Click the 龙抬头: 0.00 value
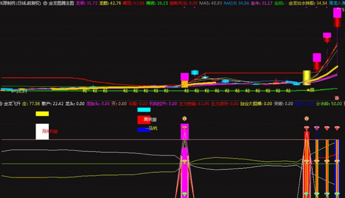The height and width of the screenshot is (198, 345). point(98,104)
